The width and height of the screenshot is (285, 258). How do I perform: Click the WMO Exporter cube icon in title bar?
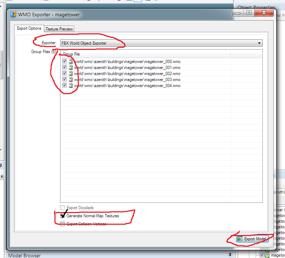tap(13, 15)
